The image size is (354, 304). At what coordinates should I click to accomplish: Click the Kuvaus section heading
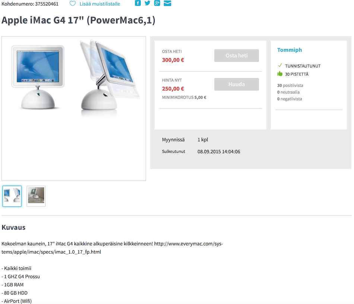[13, 228]
